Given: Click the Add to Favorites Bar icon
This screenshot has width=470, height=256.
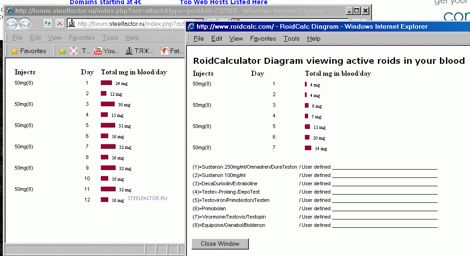Looking at the screenshot, I should [62, 51].
